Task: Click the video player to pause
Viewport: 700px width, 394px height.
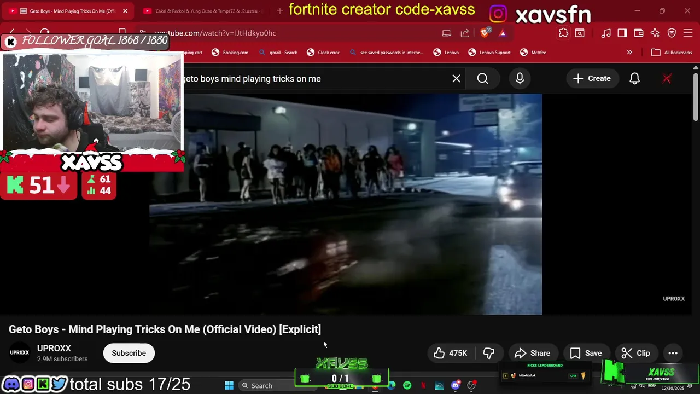Action: tap(346, 204)
